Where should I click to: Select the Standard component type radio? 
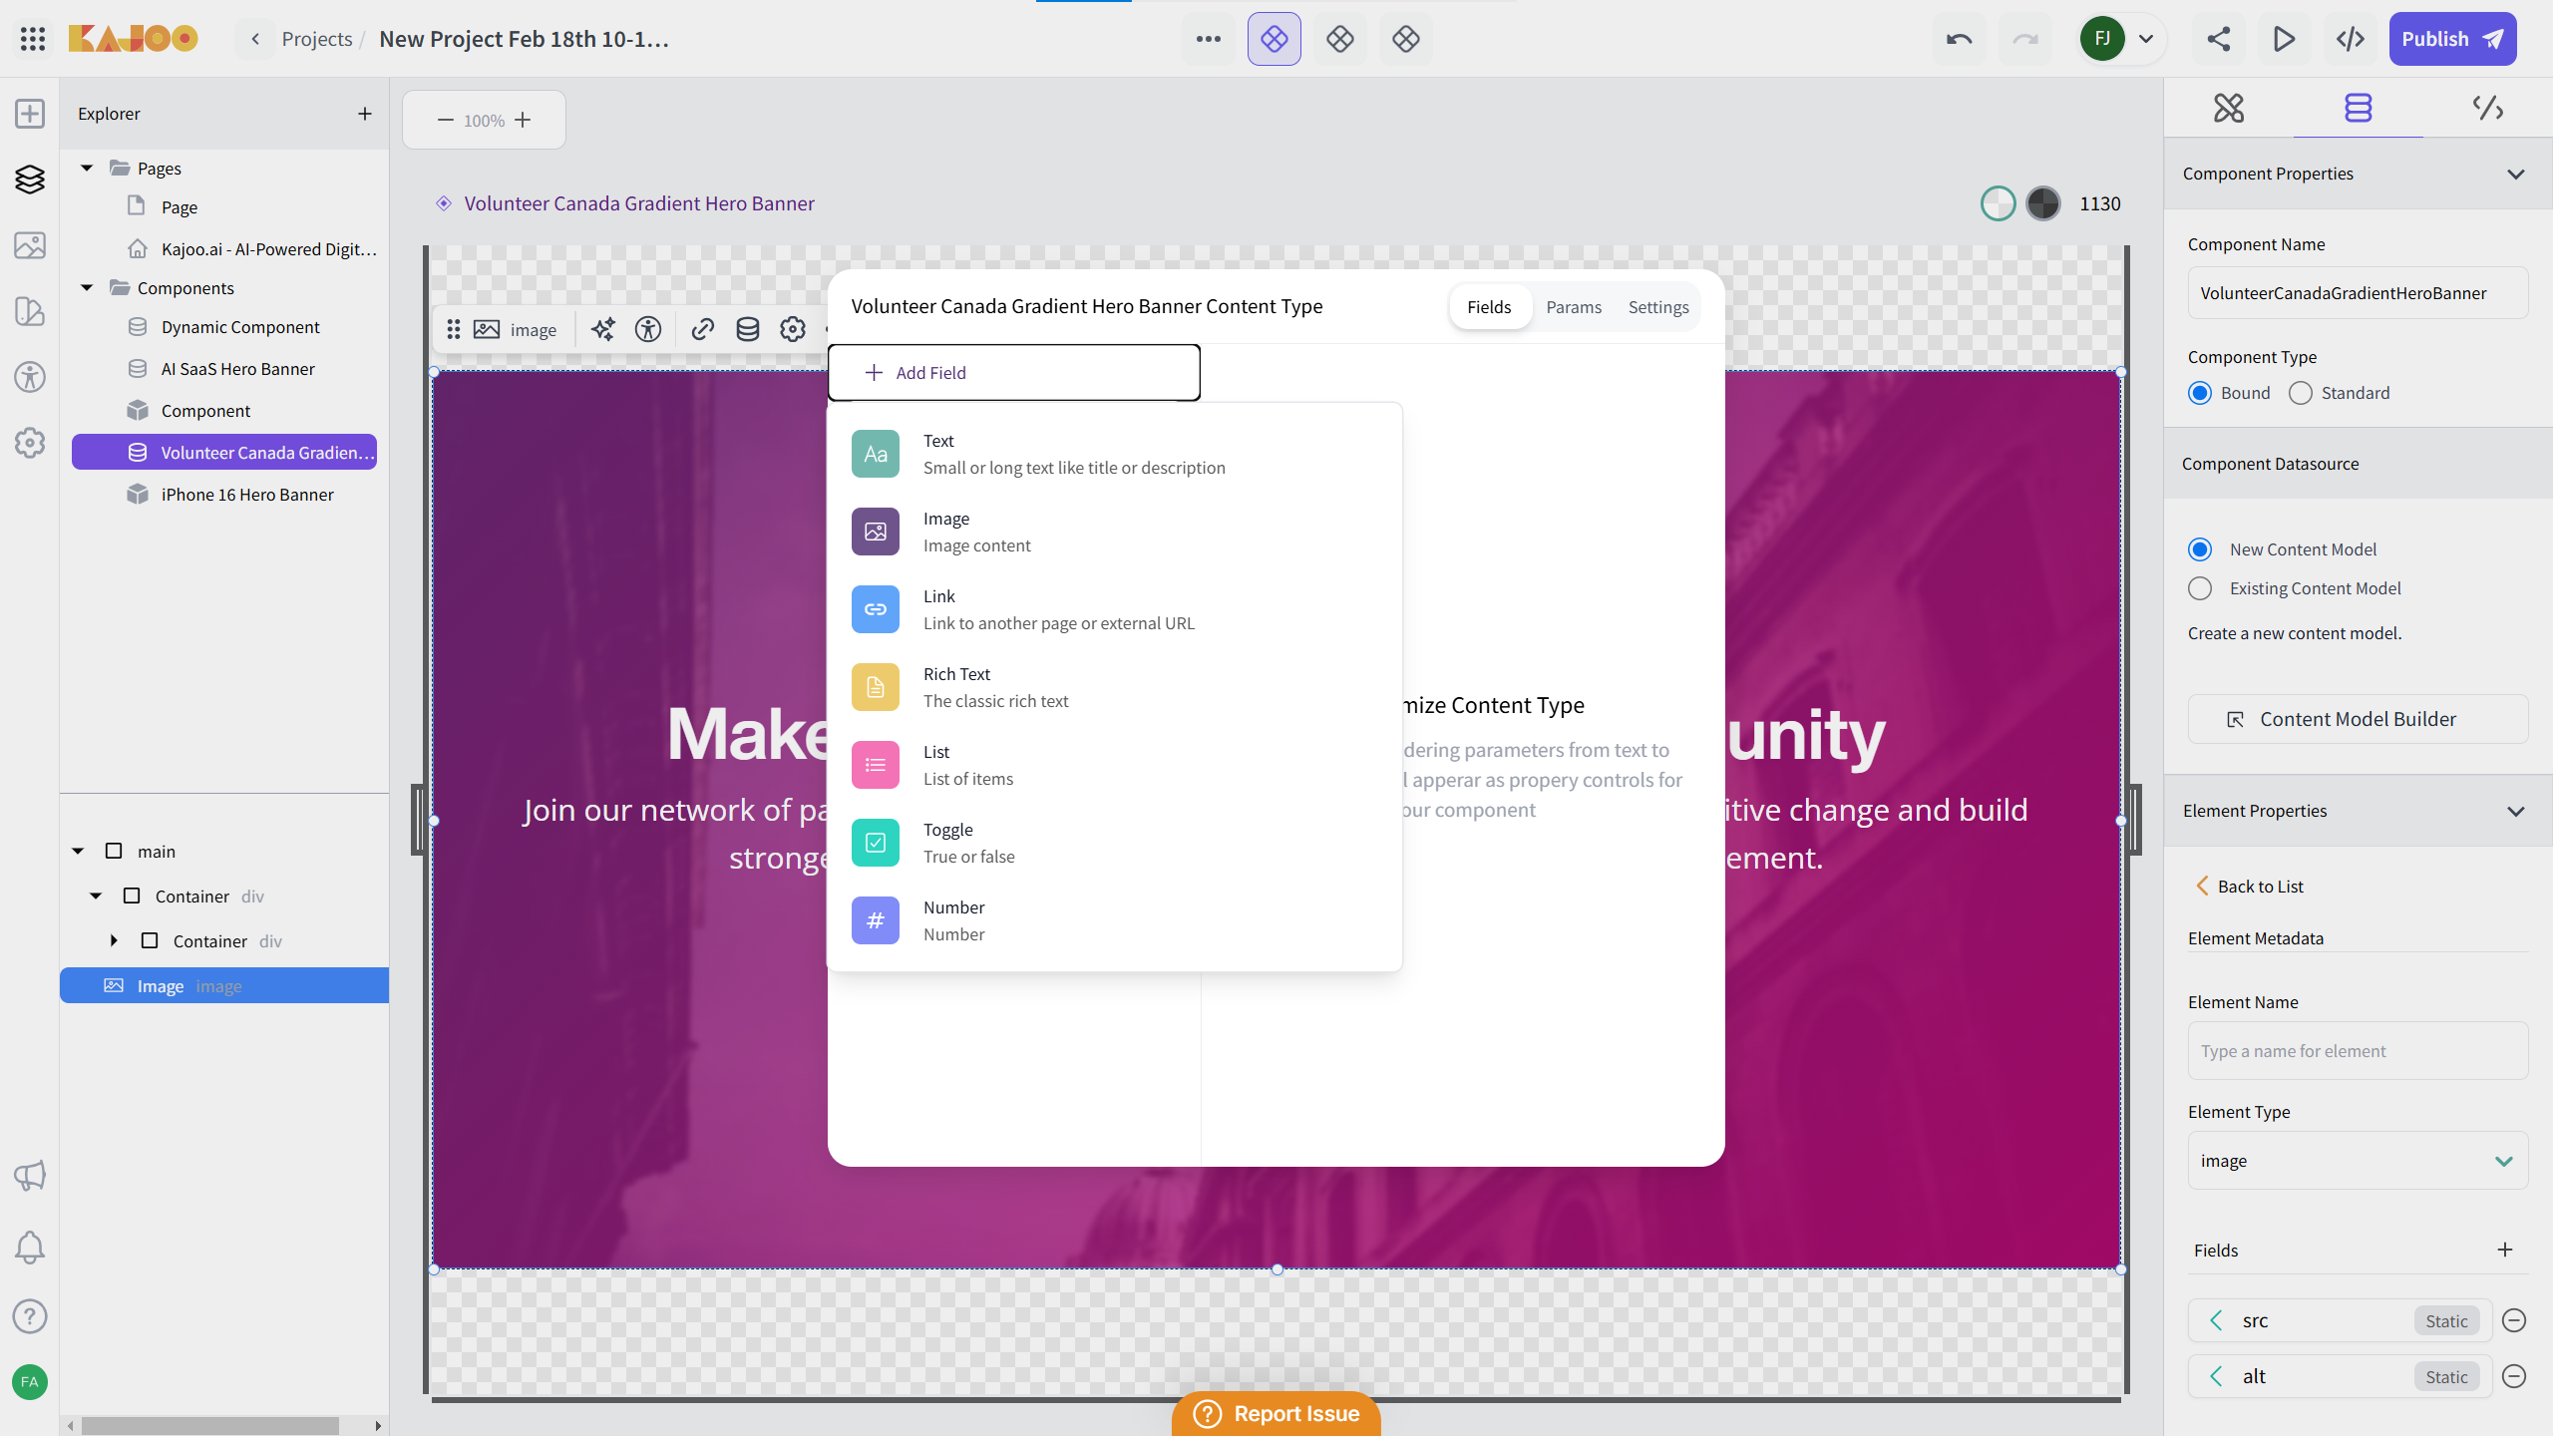[x=2301, y=393]
